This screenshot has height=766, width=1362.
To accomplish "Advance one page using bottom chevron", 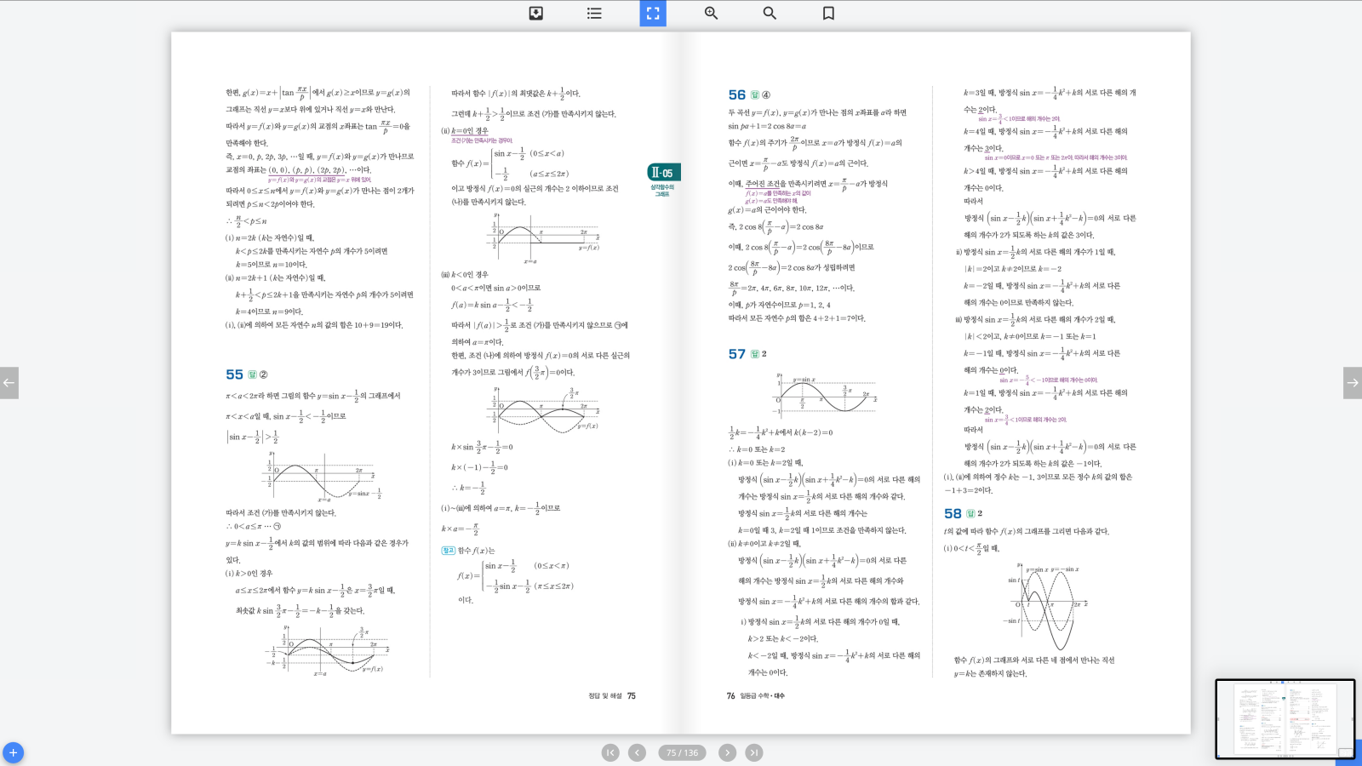I will pos(727,752).
